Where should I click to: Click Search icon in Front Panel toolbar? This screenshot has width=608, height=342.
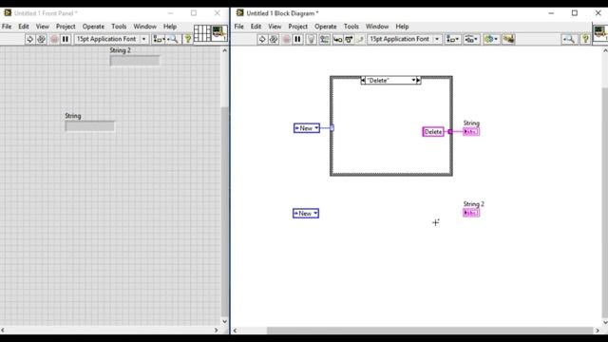173,39
